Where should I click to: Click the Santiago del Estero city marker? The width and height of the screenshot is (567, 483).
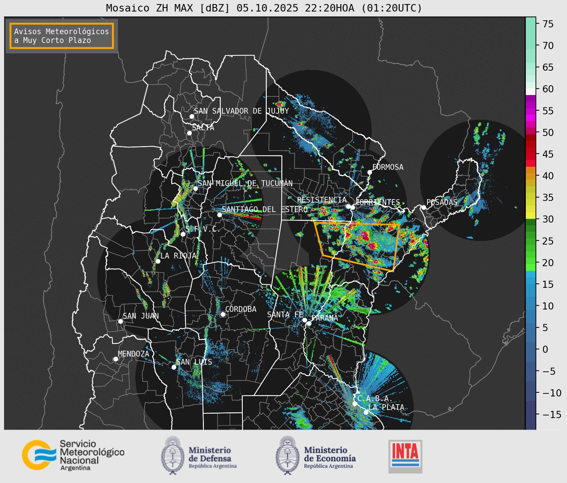coord(219,215)
